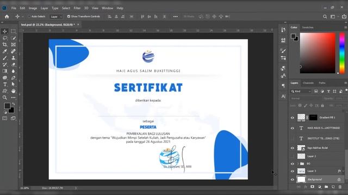Select the Hand tool
Screen dimensions: 348x195
[13, 91]
